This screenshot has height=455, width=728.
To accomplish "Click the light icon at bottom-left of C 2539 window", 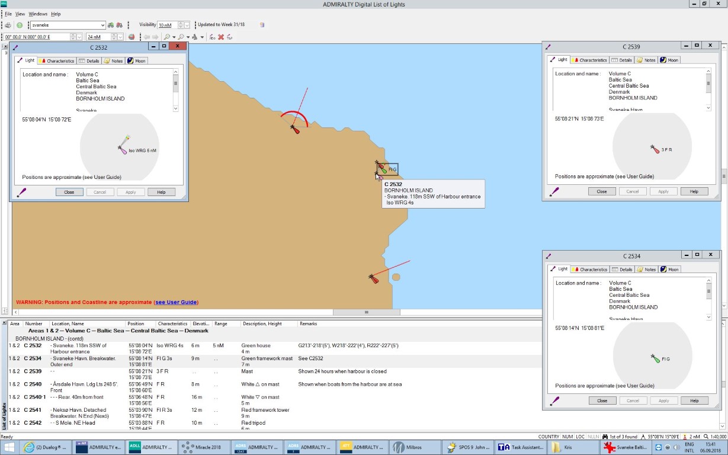I will 553,191.
